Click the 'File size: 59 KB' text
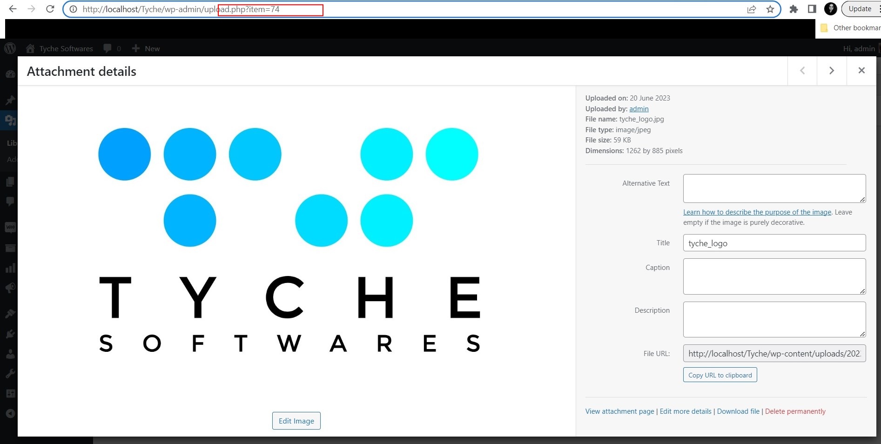The image size is (881, 444). [608, 140]
